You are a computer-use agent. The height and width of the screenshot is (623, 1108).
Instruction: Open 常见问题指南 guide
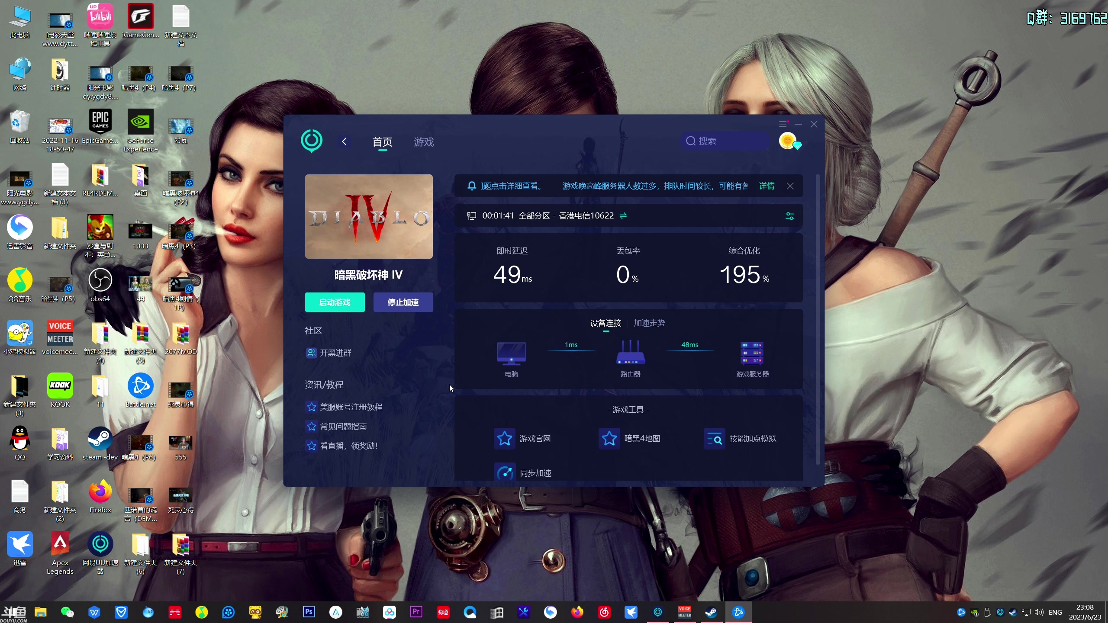(337, 427)
